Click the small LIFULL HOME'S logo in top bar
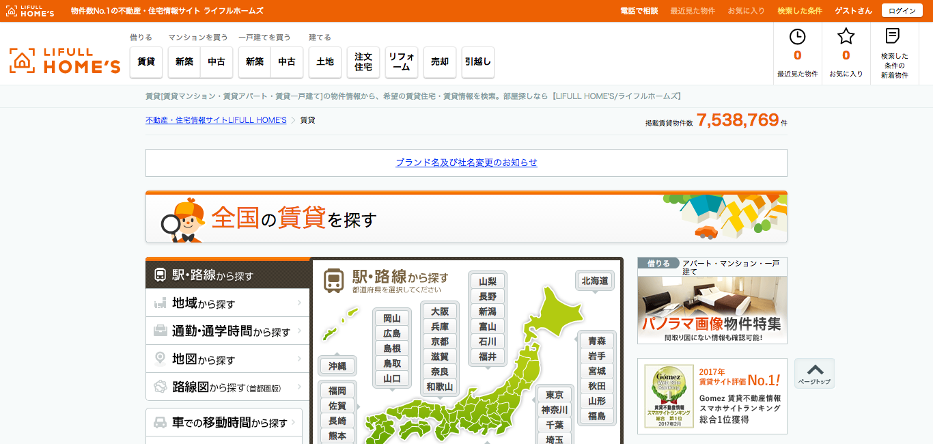Image resolution: width=933 pixels, height=444 pixels. (30, 11)
